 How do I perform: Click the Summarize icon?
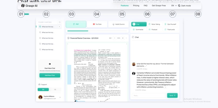(x=134, y=30)
